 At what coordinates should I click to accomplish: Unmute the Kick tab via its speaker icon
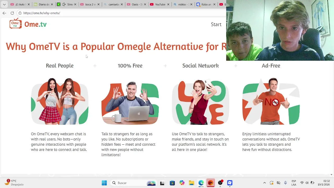[64, 4]
